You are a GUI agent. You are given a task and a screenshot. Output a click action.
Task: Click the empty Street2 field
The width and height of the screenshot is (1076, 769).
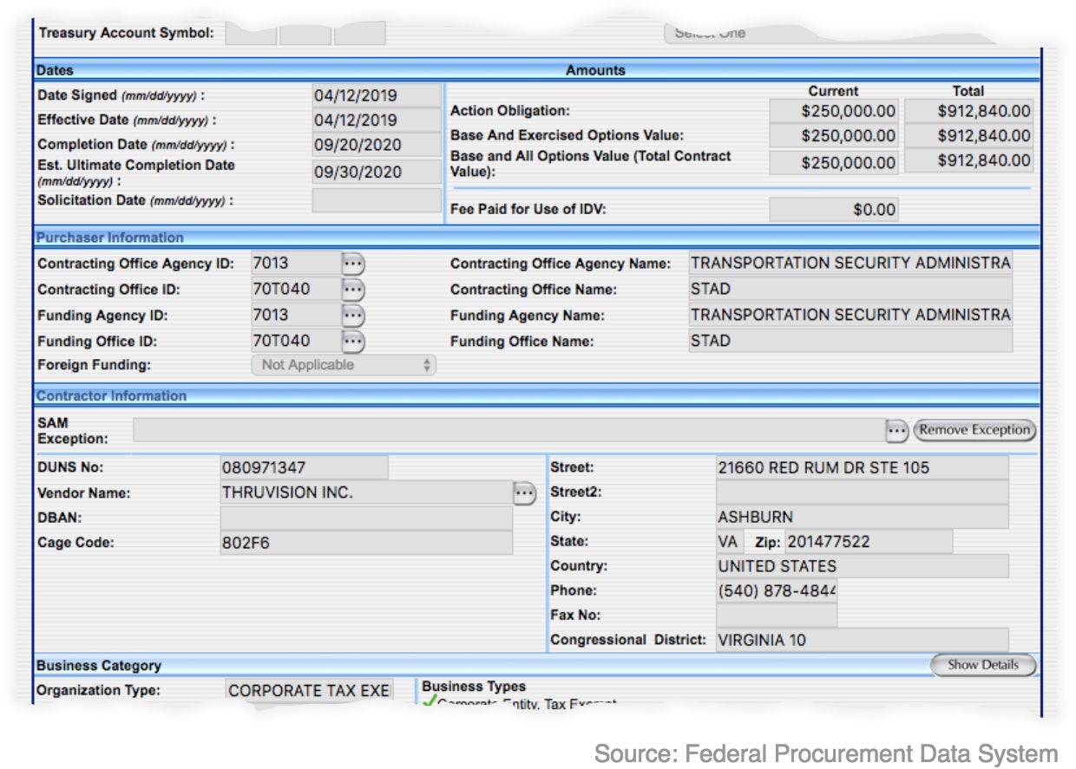pos(863,492)
